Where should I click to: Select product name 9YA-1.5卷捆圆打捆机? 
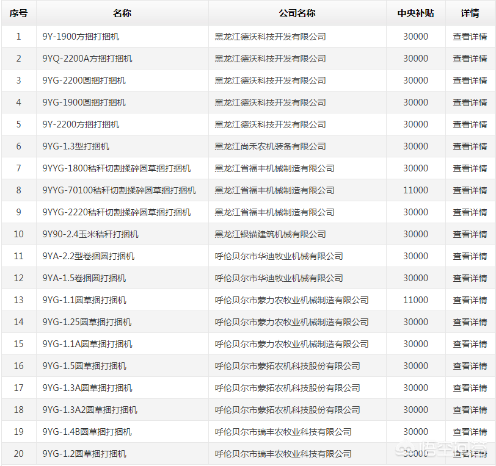[84, 278]
